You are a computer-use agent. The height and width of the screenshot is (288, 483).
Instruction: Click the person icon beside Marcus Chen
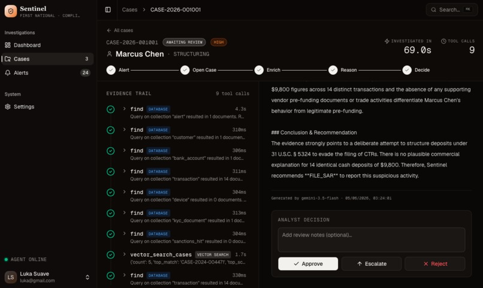click(109, 54)
